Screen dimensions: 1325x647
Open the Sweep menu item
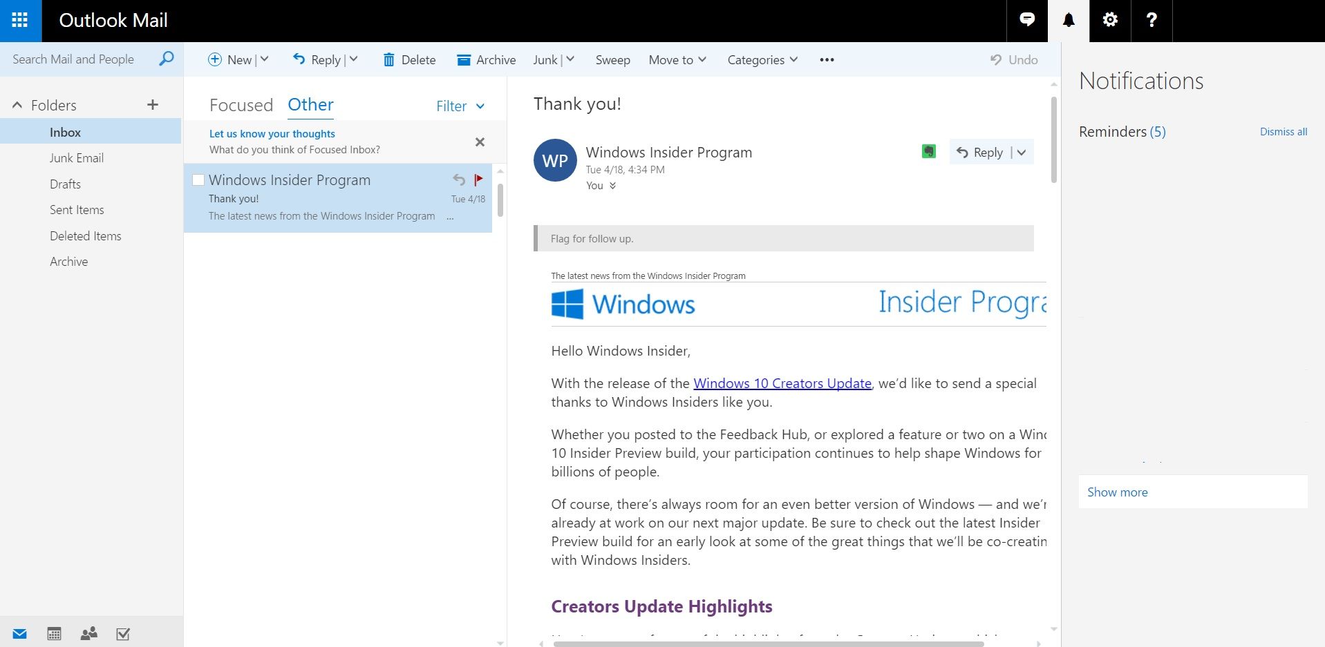click(612, 59)
